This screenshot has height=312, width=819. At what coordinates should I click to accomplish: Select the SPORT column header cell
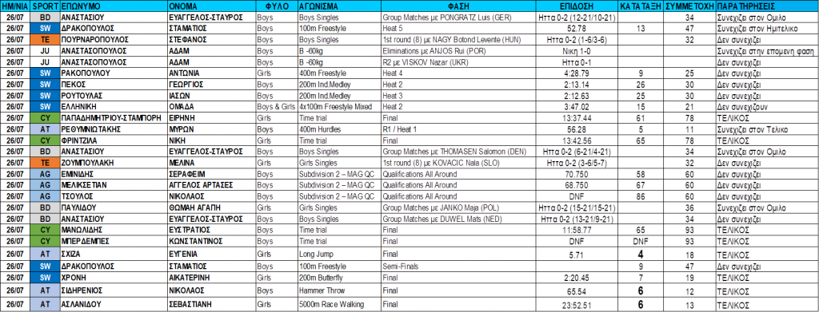45,7
